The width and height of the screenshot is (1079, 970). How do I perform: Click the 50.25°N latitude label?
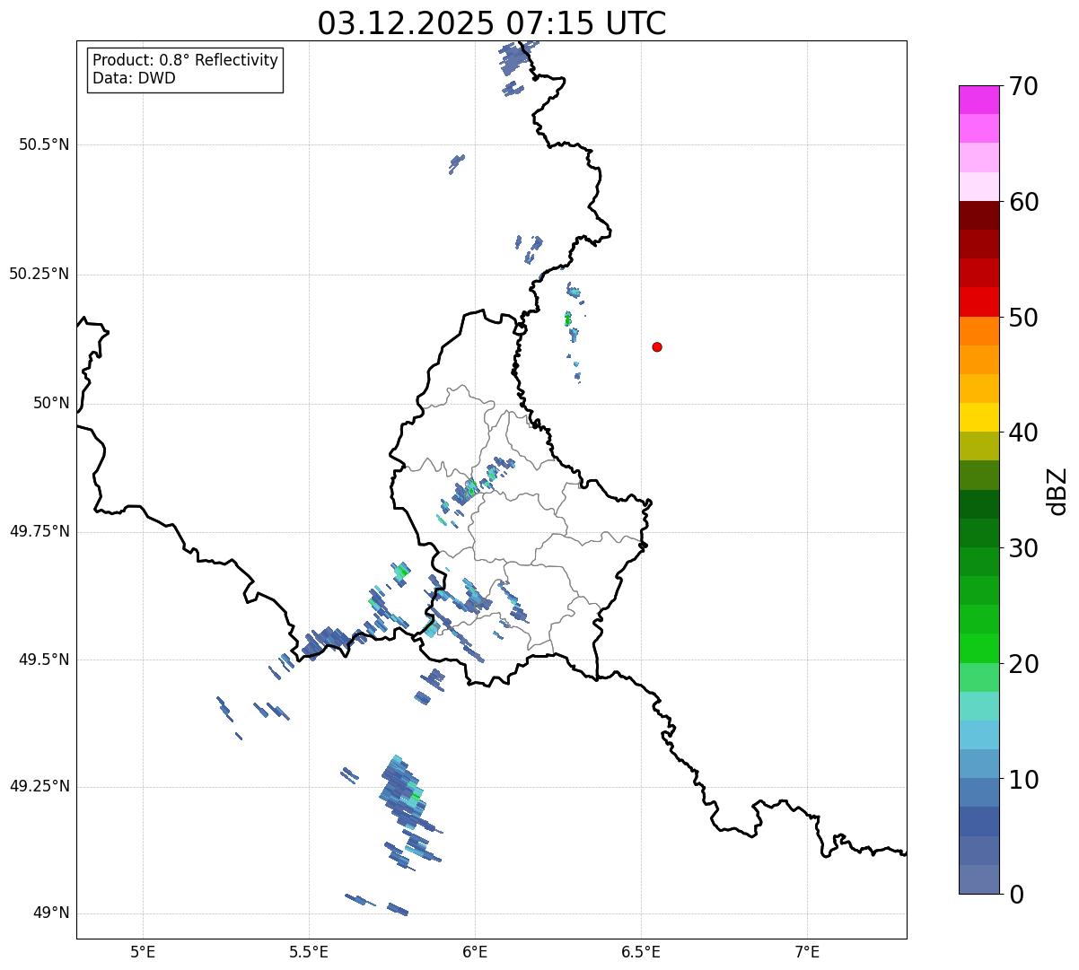[x=39, y=274]
